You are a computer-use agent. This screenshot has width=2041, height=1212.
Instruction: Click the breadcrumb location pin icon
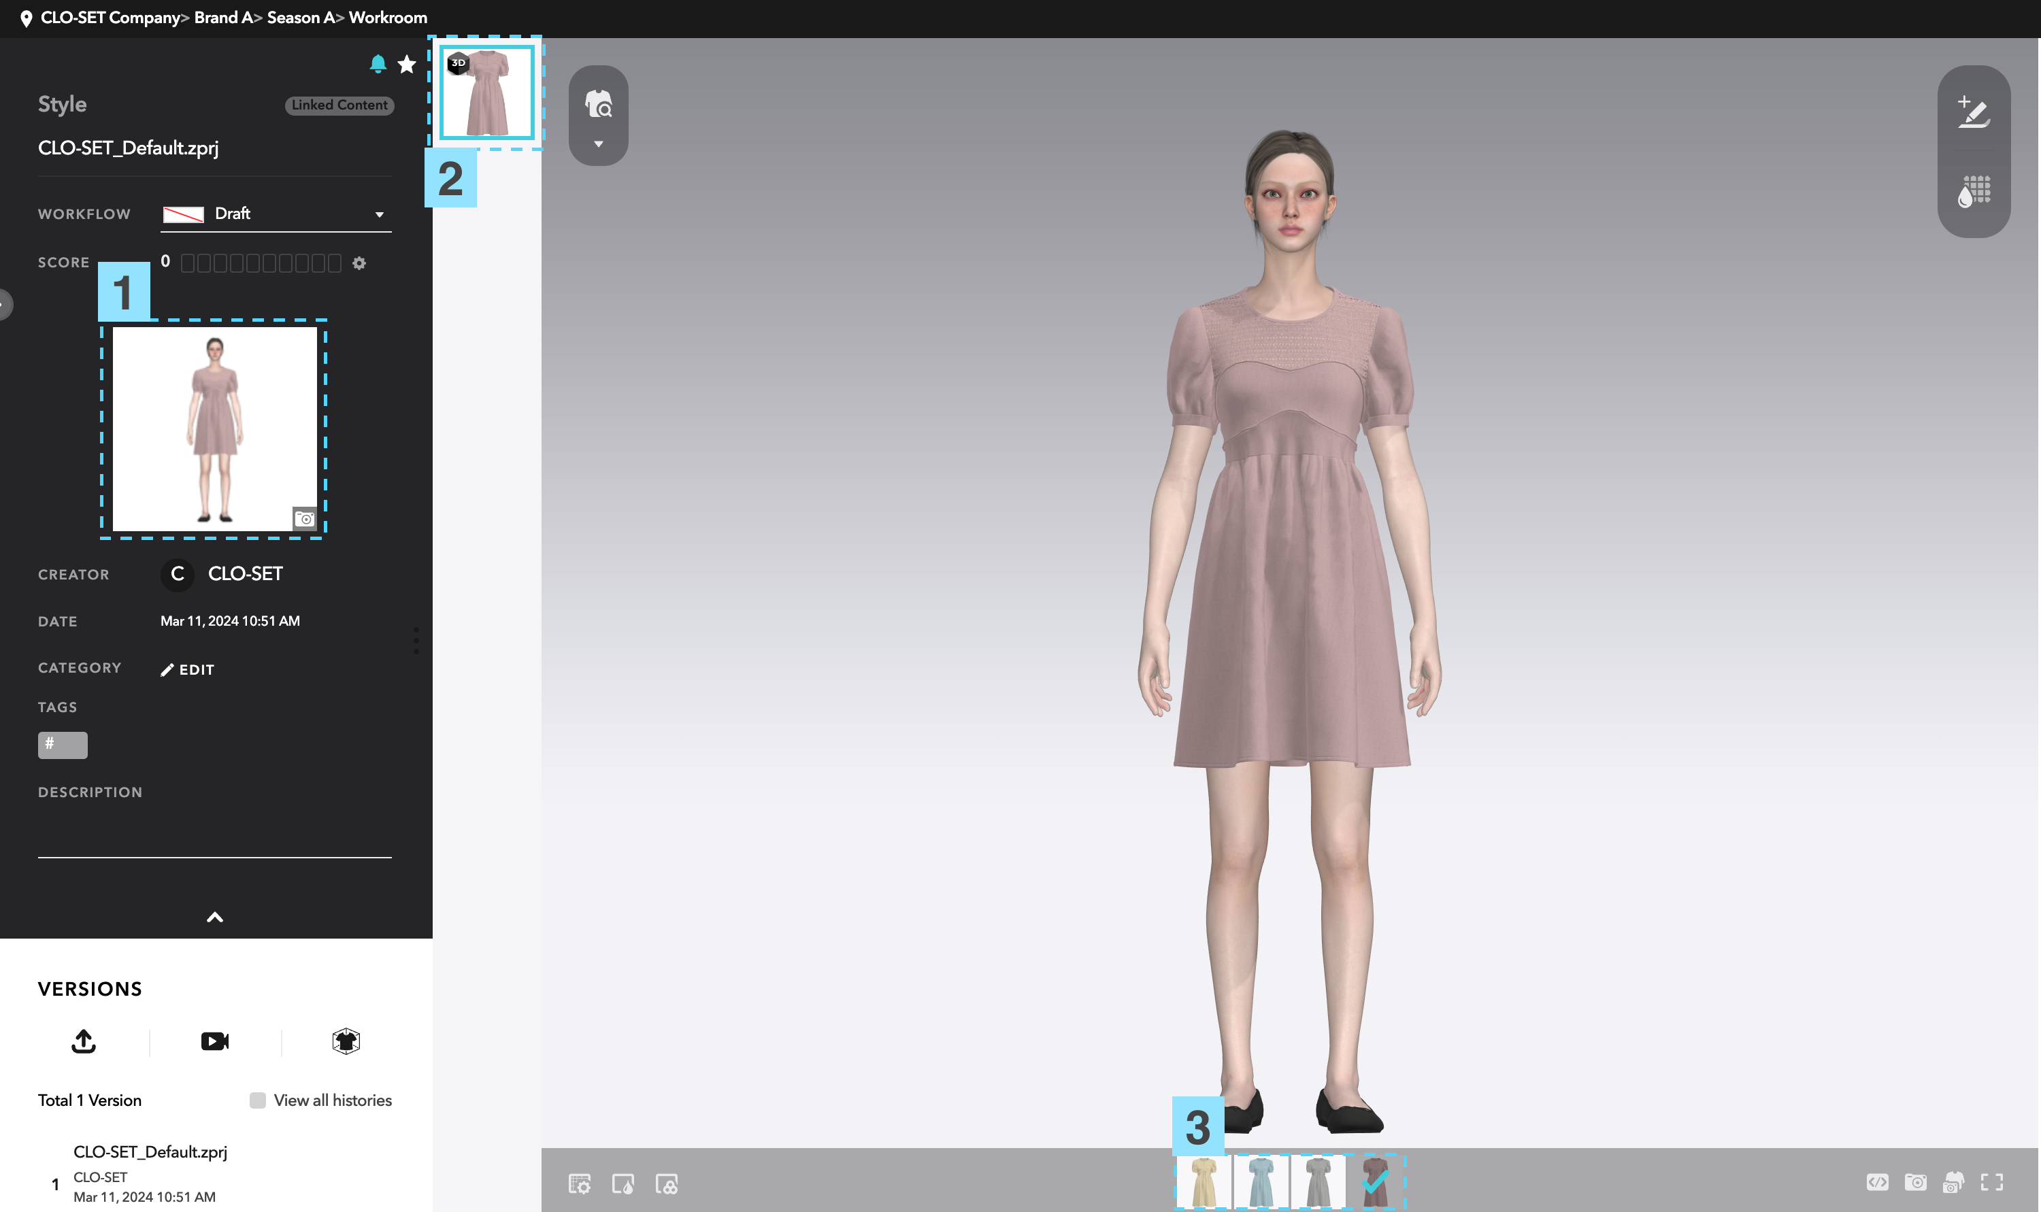tap(26, 19)
